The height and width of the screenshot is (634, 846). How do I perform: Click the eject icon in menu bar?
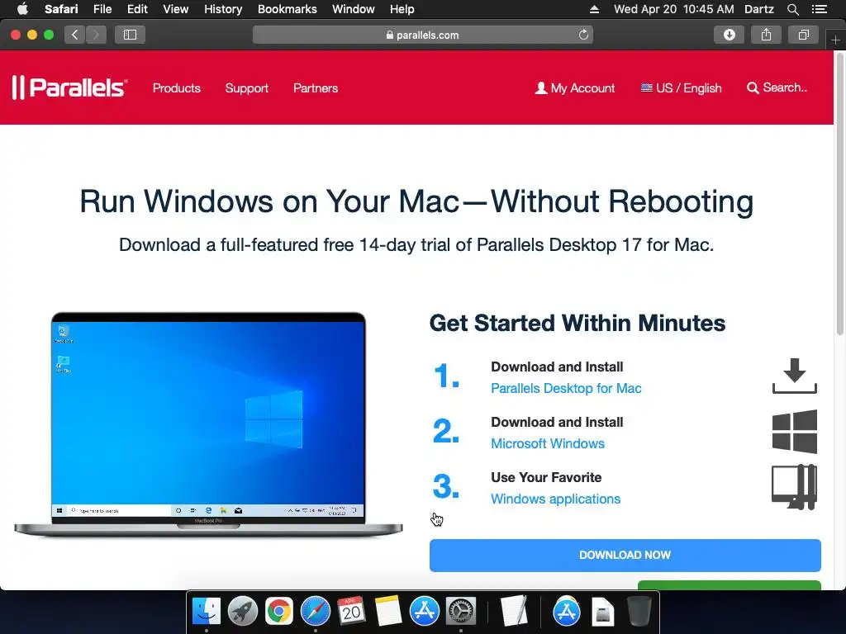click(x=594, y=9)
